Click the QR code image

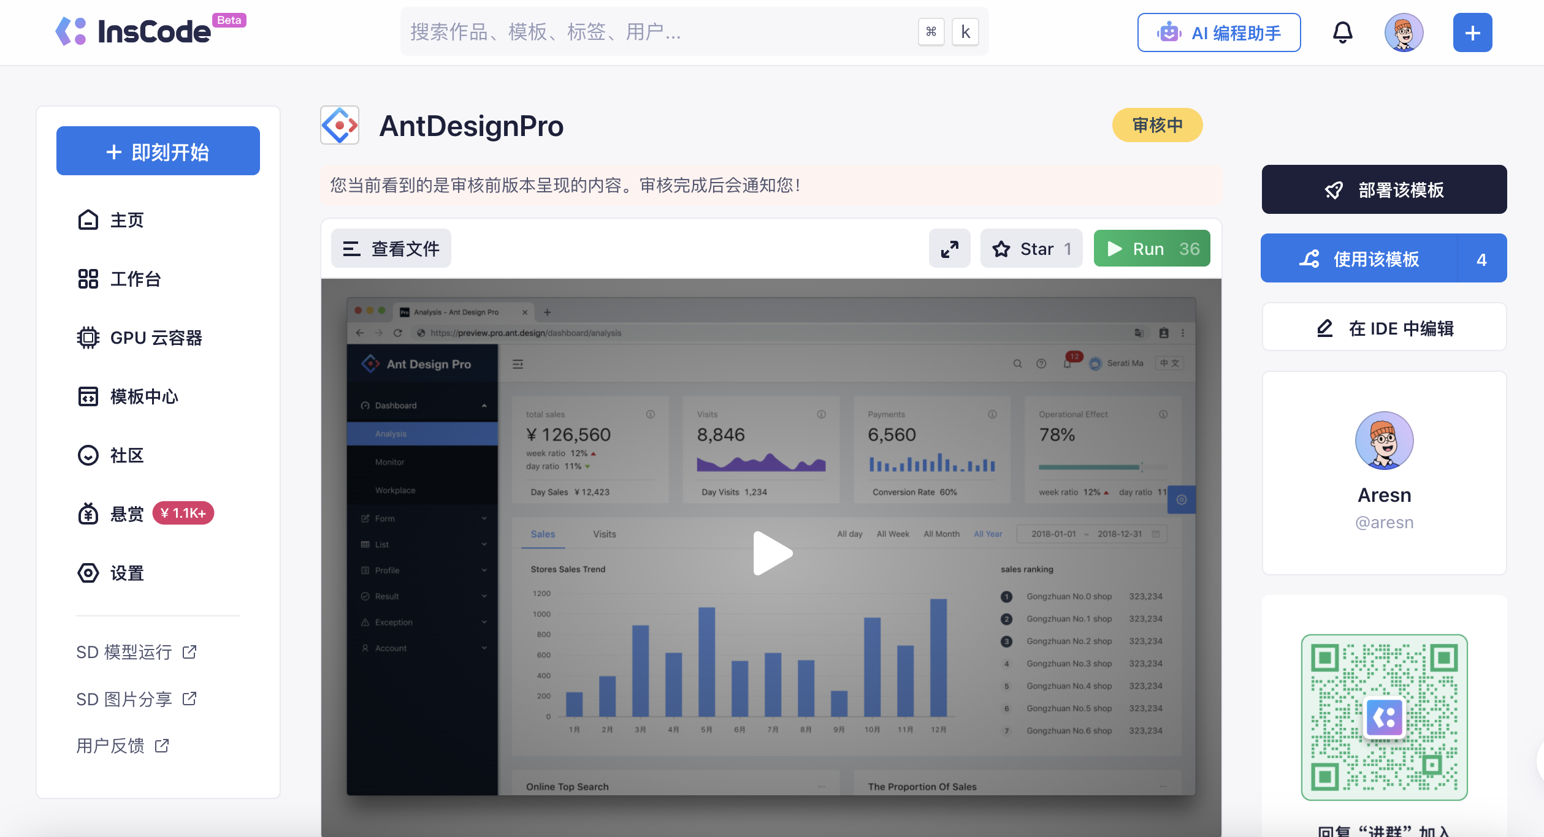(x=1384, y=718)
